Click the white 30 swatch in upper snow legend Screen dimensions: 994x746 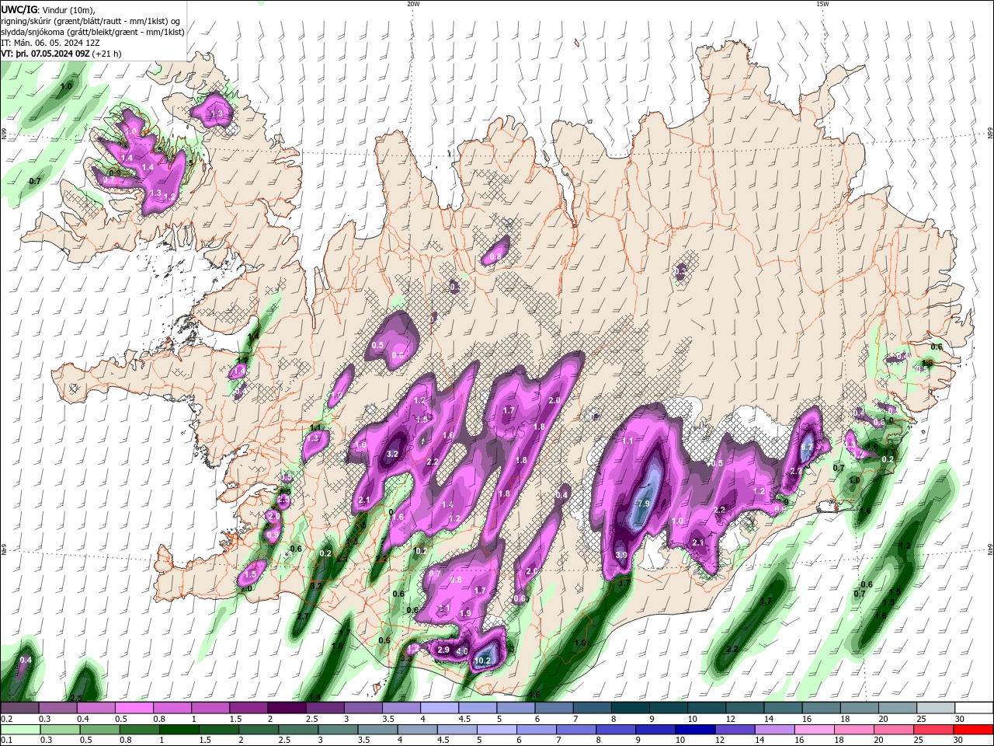tap(974, 708)
